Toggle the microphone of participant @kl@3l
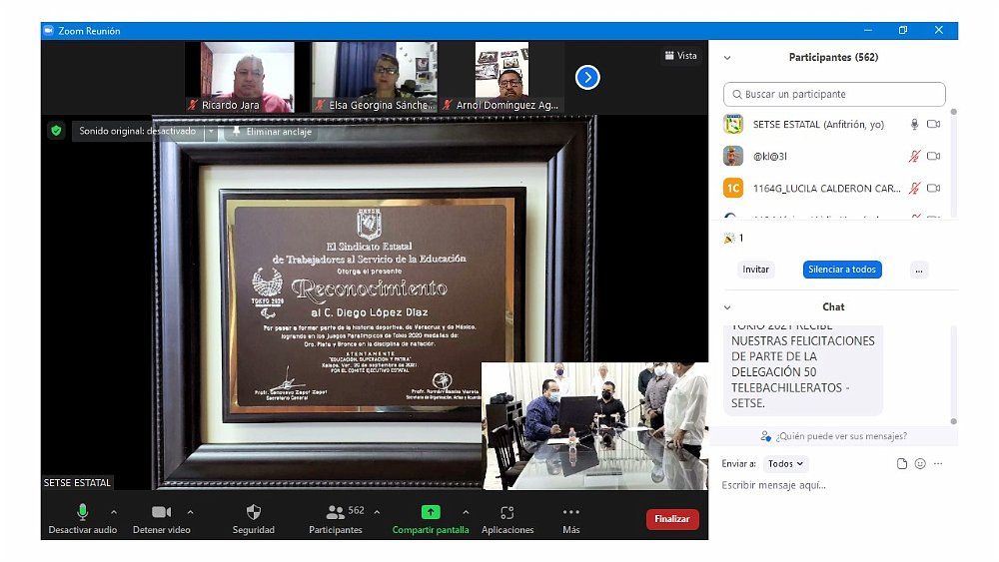The width and height of the screenshot is (999, 562). click(913, 157)
